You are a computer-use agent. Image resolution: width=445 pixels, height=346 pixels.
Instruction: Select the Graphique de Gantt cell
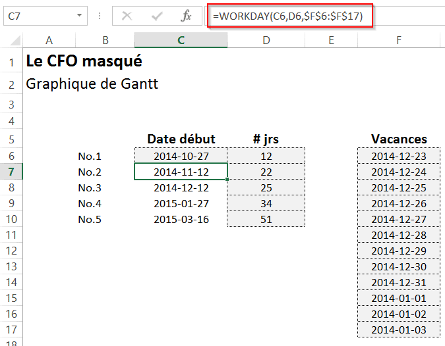92,84
